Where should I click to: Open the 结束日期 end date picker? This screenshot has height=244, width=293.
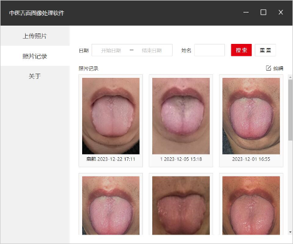(x=152, y=50)
